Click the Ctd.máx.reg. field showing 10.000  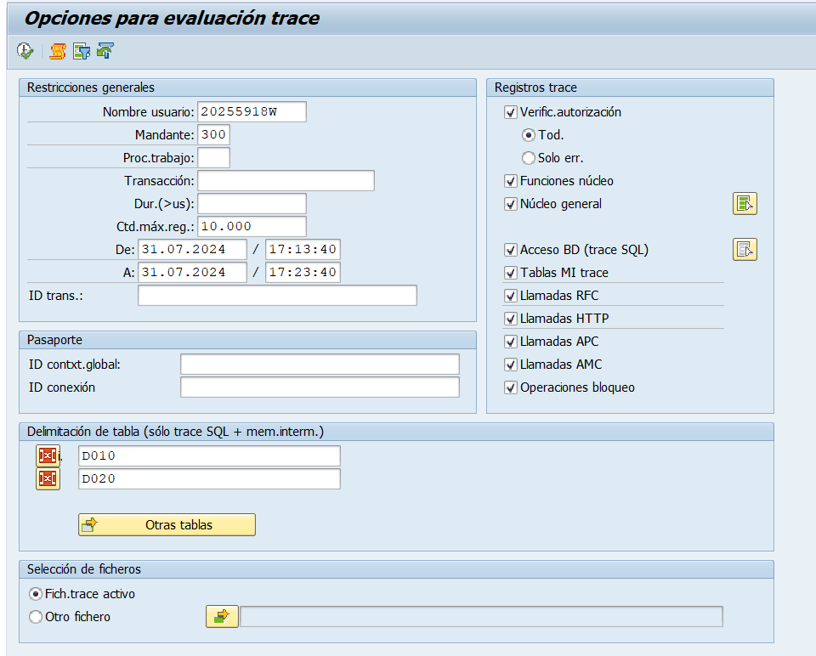(252, 227)
